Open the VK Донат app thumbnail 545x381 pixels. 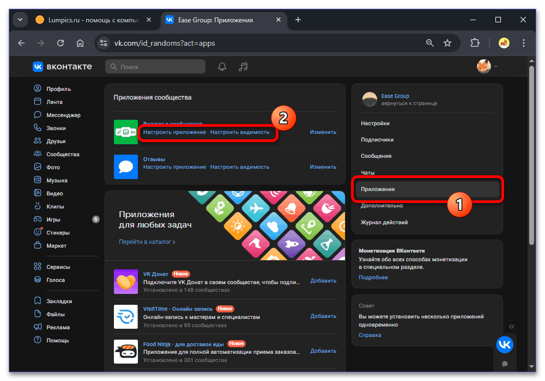(126, 282)
